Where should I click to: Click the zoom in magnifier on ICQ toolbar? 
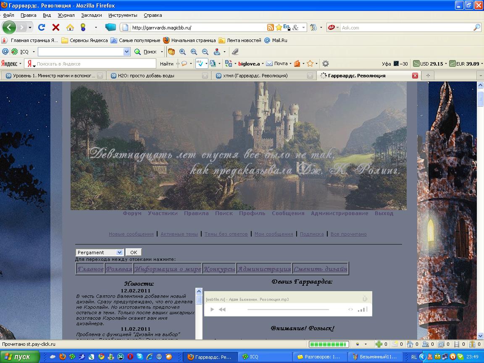(182, 52)
